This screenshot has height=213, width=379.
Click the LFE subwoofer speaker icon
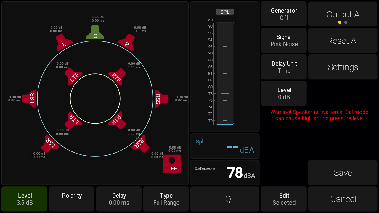(x=172, y=164)
